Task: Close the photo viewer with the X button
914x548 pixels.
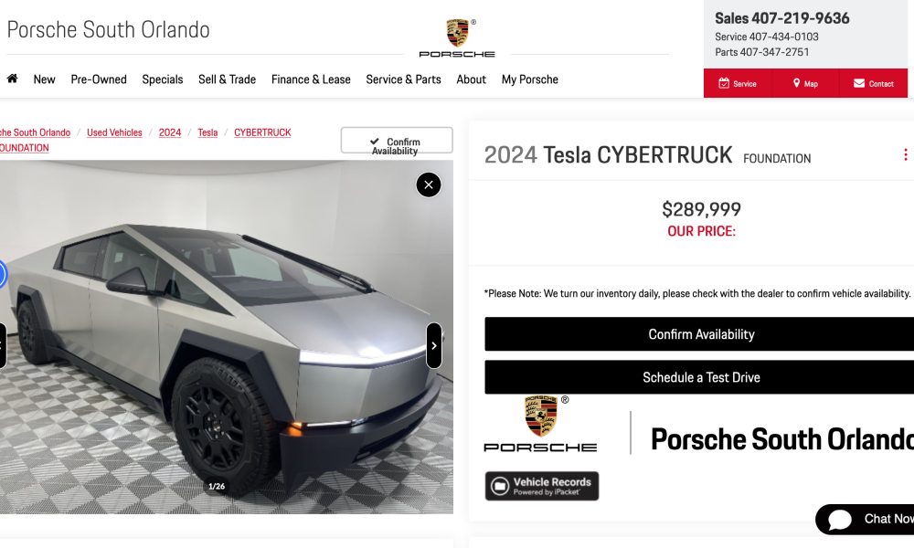Action: [x=429, y=185]
